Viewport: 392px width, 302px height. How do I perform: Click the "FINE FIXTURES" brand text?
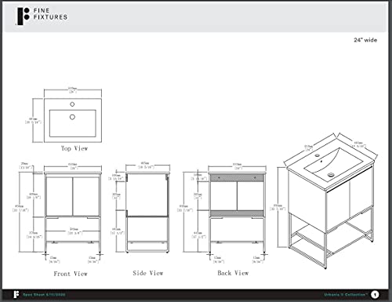click(x=50, y=14)
